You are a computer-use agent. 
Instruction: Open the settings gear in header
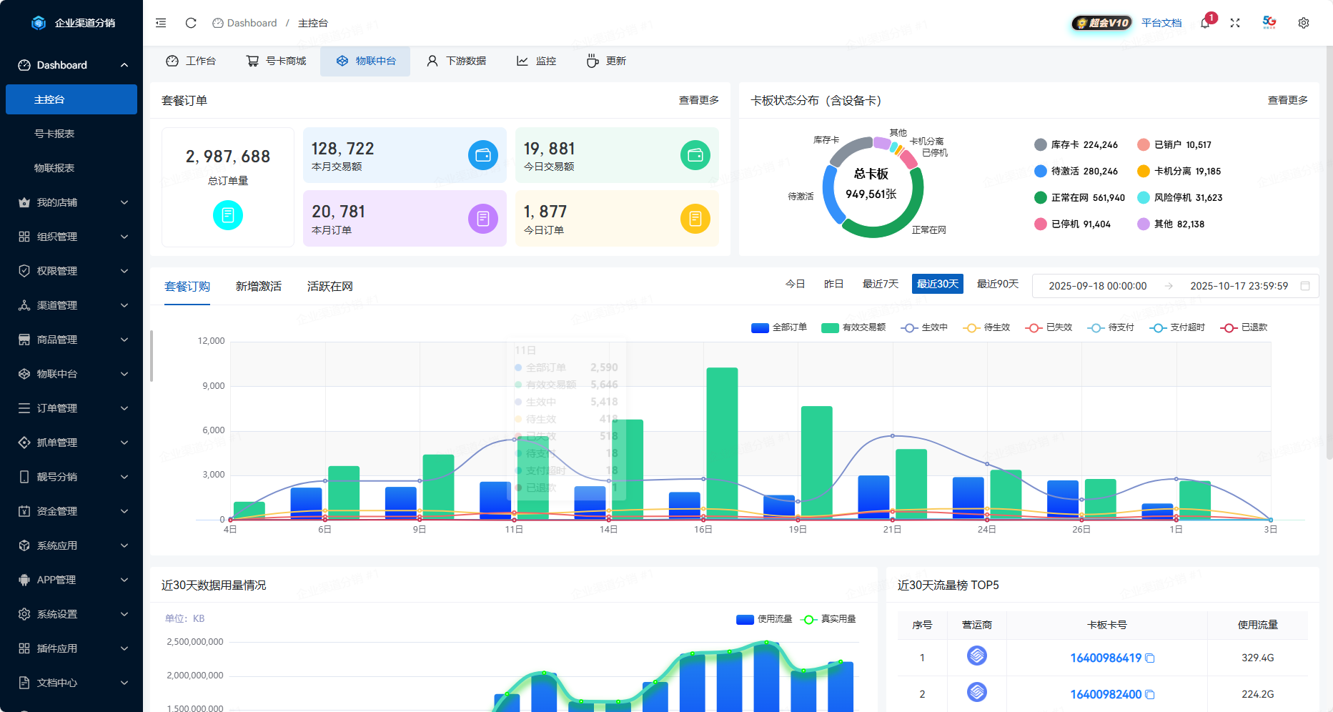(x=1303, y=23)
